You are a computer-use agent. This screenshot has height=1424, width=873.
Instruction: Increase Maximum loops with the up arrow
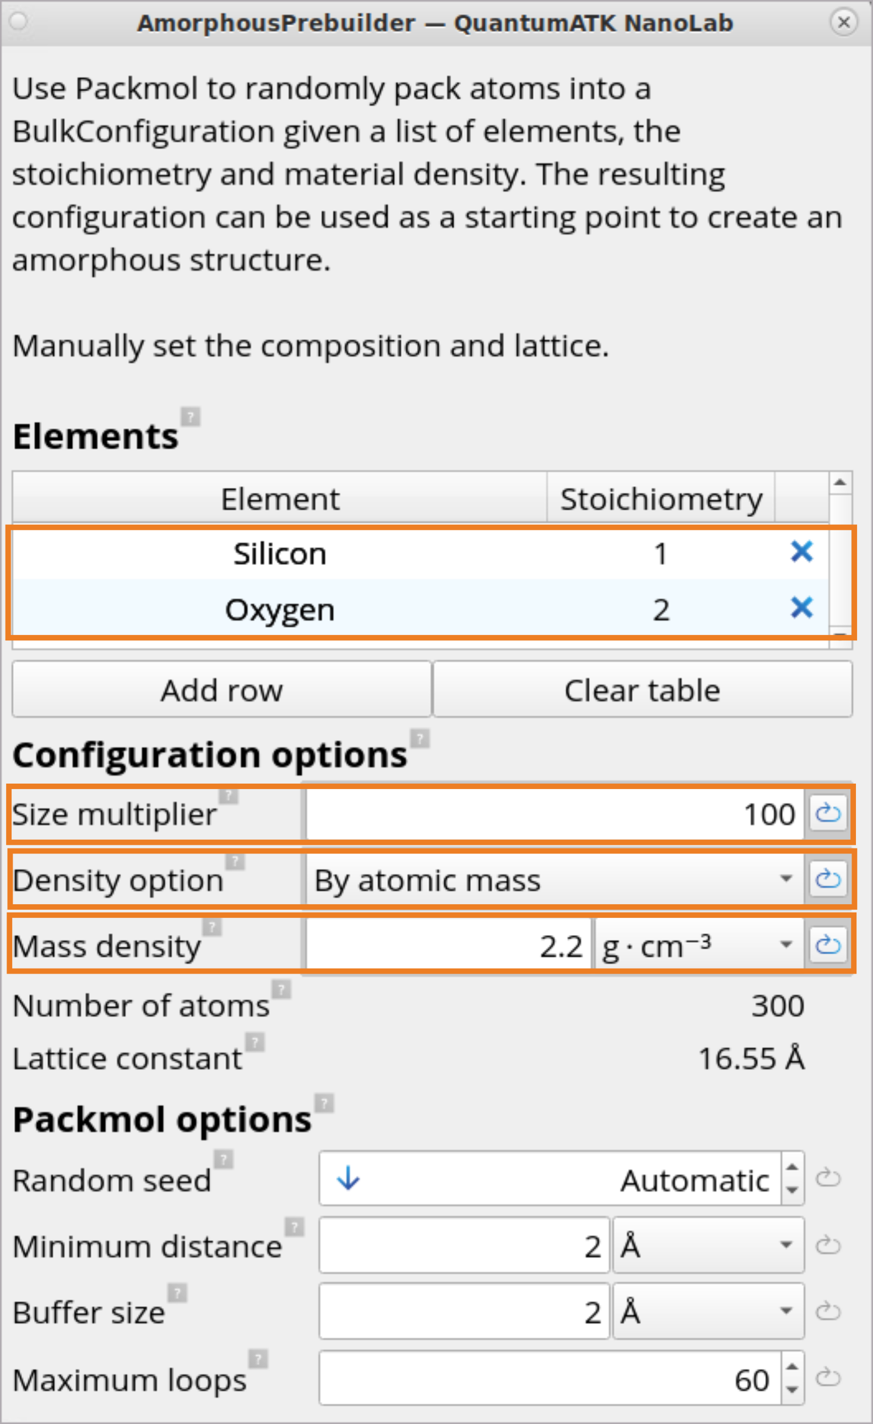pos(792,1366)
